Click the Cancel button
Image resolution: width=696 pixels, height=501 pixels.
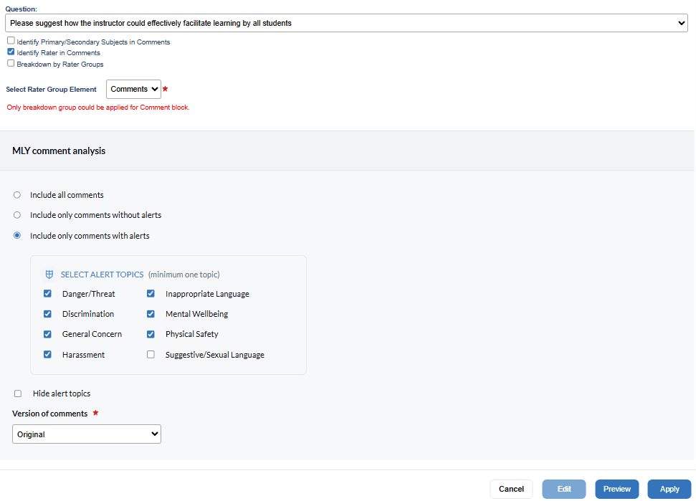[x=511, y=489]
